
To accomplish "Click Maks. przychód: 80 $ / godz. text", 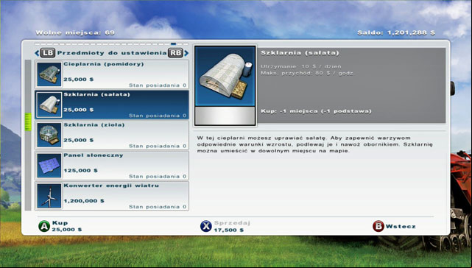I will pyautogui.click(x=308, y=73).
